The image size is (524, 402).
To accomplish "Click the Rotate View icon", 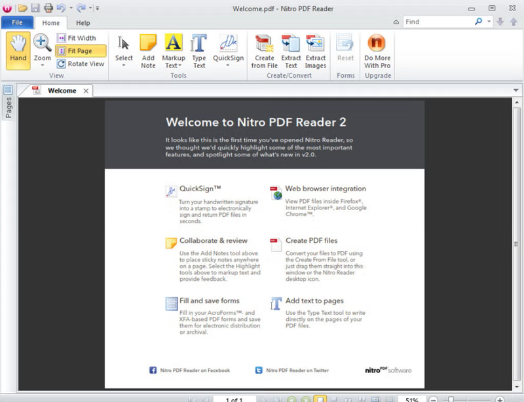I will [x=61, y=64].
